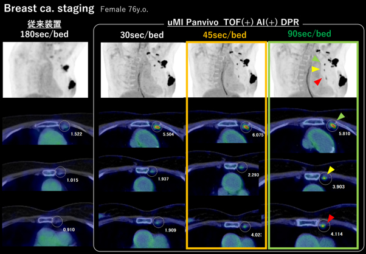This screenshot has width=366, height=254.
Task: Click the circled lesion labeled 1.522
Action: [64, 126]
